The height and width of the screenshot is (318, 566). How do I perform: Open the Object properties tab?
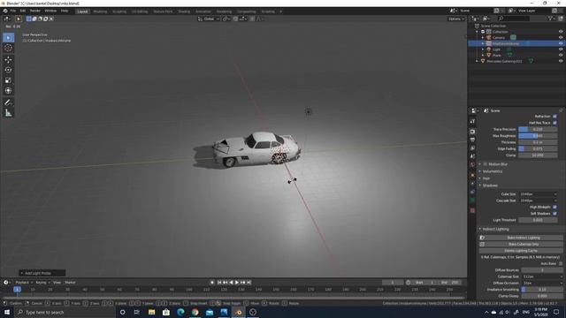[472, 175]
